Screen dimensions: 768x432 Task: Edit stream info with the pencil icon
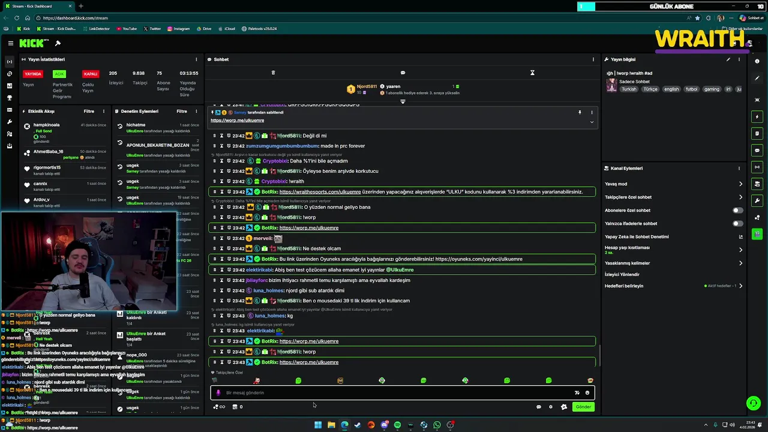(x=728, y=59)
